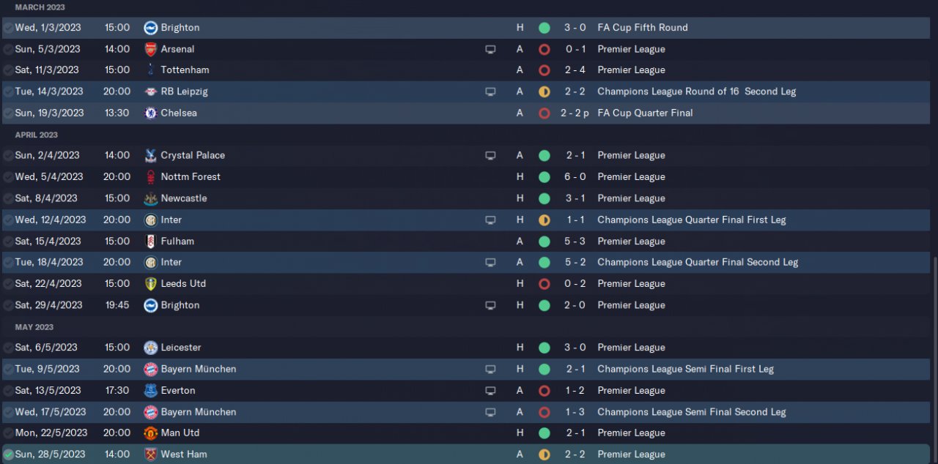Open the Arsenal club crest icon
The height and width of the screenshot is (464, 938).
click(151, 49)
